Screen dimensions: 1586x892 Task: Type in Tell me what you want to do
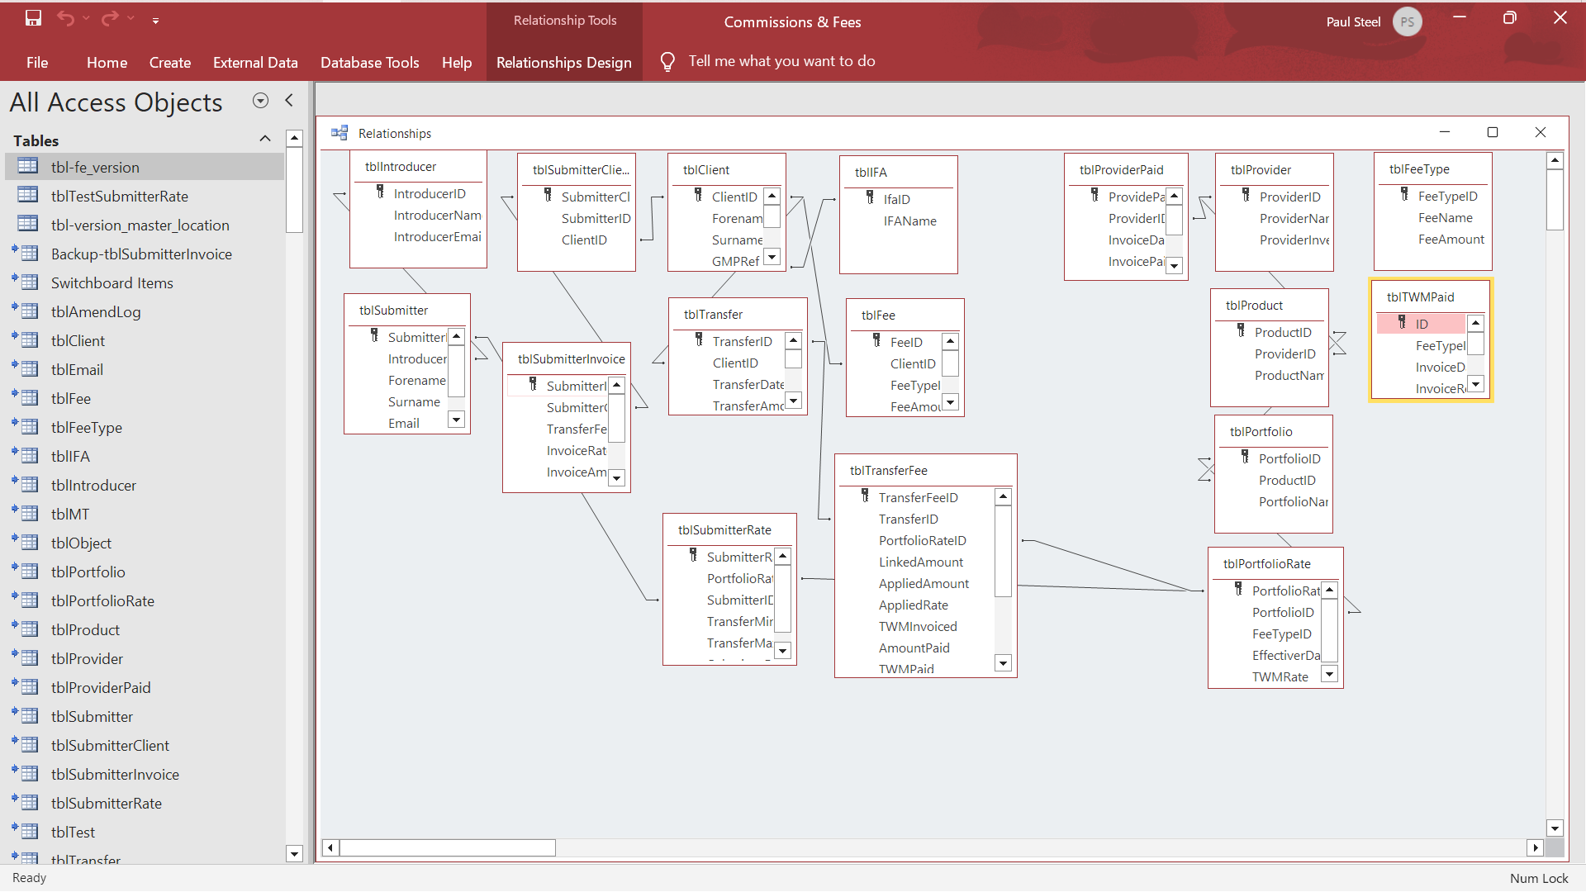point(781,61)
